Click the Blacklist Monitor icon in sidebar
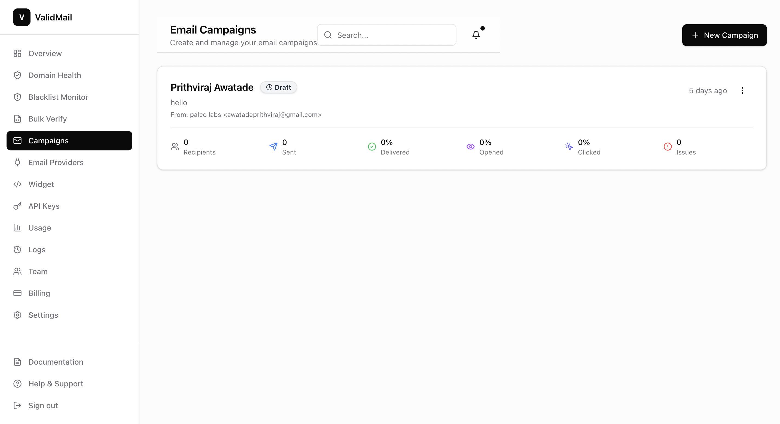The height and width of the screenshot is (424, 780). click(x=17, y=97)
